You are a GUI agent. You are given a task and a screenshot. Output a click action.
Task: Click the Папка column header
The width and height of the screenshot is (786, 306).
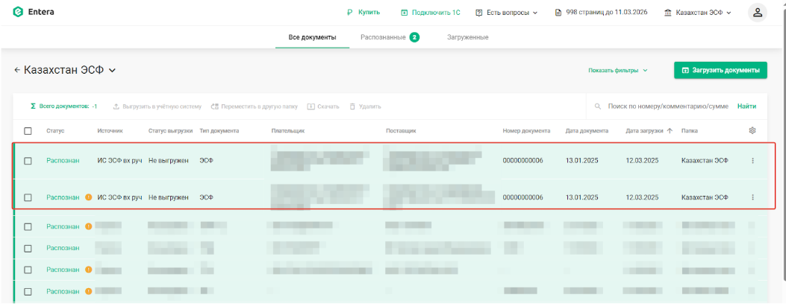(x=689, y=131)
